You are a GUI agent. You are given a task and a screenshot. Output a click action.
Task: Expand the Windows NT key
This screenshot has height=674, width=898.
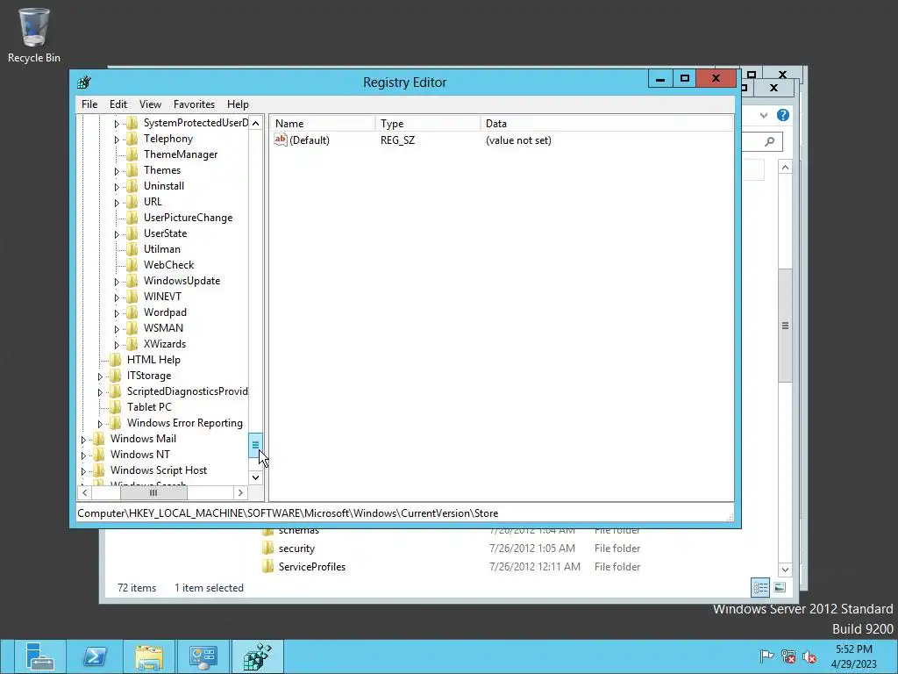(83, 455)
